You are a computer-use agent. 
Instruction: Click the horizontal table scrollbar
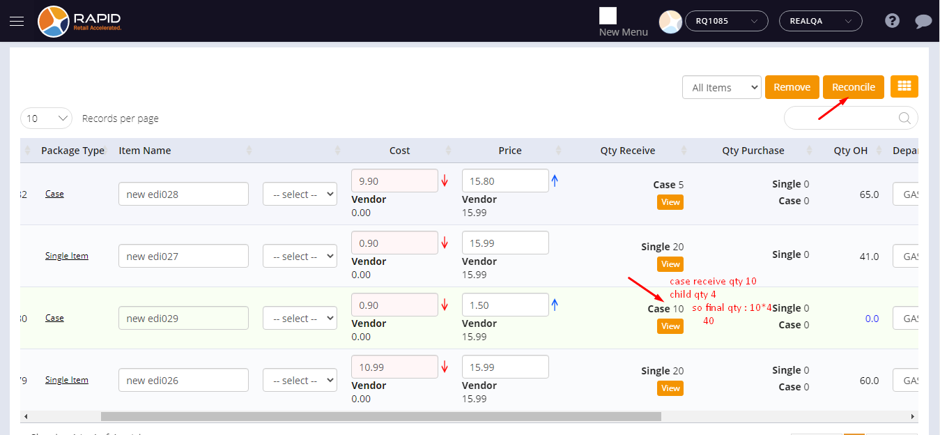coord(380,416)
